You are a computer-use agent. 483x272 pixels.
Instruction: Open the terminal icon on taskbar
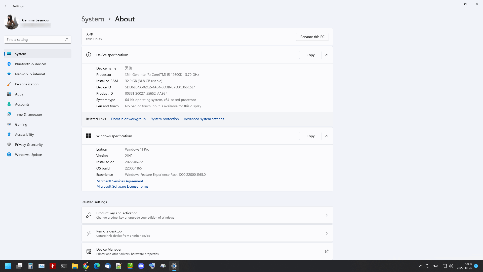point(64,266)
